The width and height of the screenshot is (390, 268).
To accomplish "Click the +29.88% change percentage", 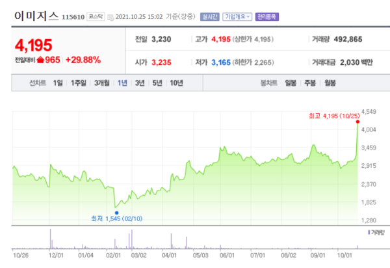I will (x=83, y=60).
